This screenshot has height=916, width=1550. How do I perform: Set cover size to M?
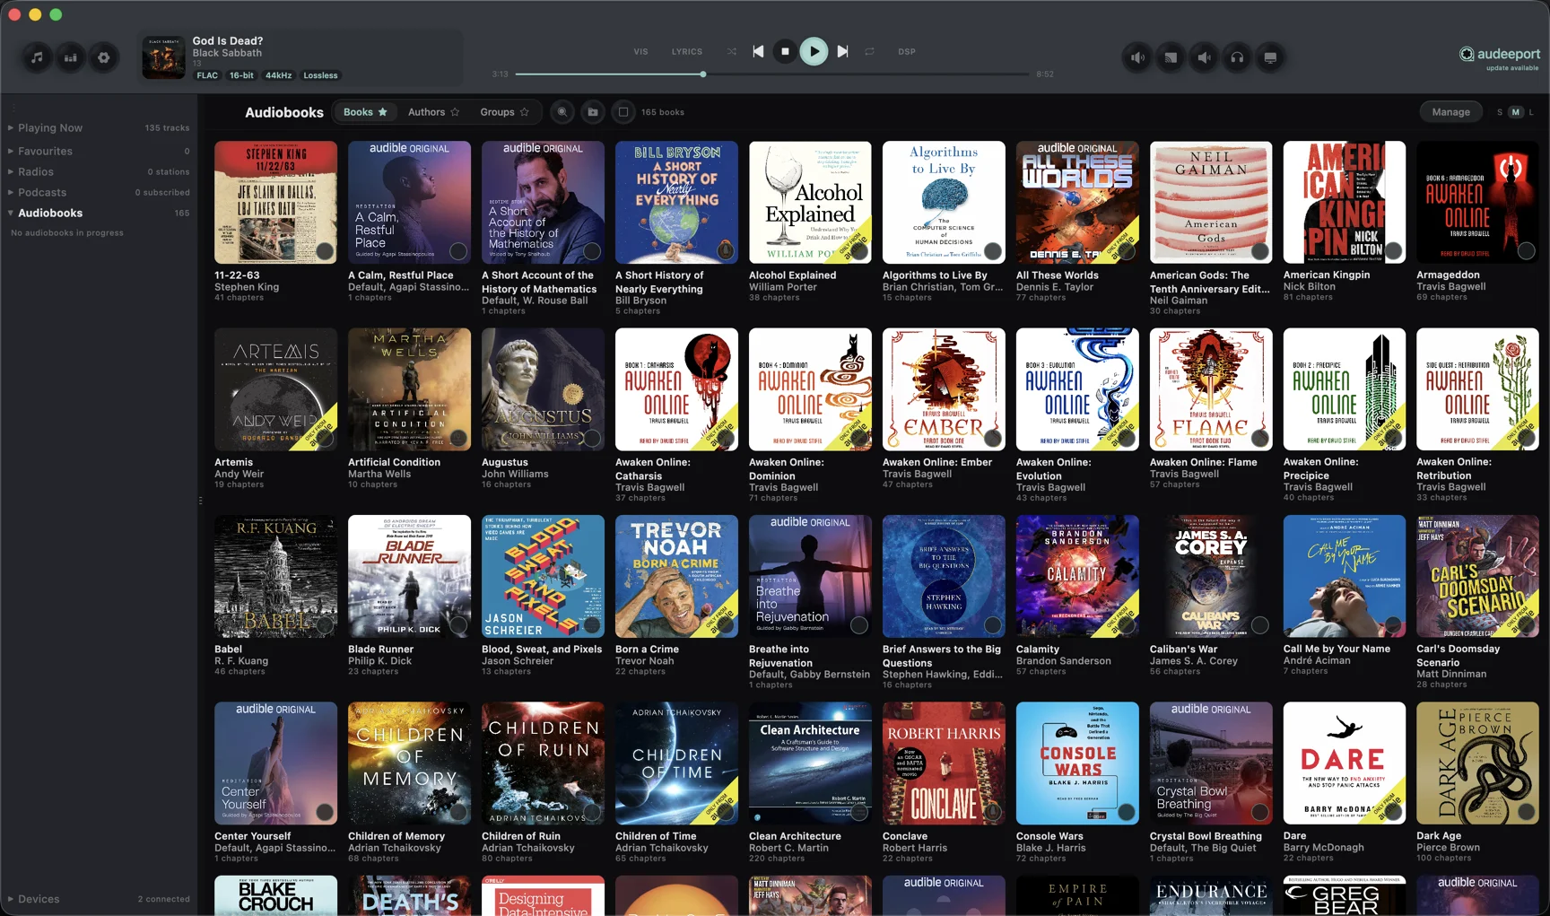pos(1516,112)
